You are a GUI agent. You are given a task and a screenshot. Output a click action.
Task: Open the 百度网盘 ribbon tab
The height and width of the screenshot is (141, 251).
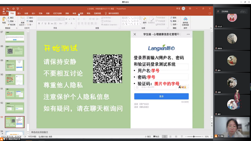pyautogui.click(x=97, y=13)
